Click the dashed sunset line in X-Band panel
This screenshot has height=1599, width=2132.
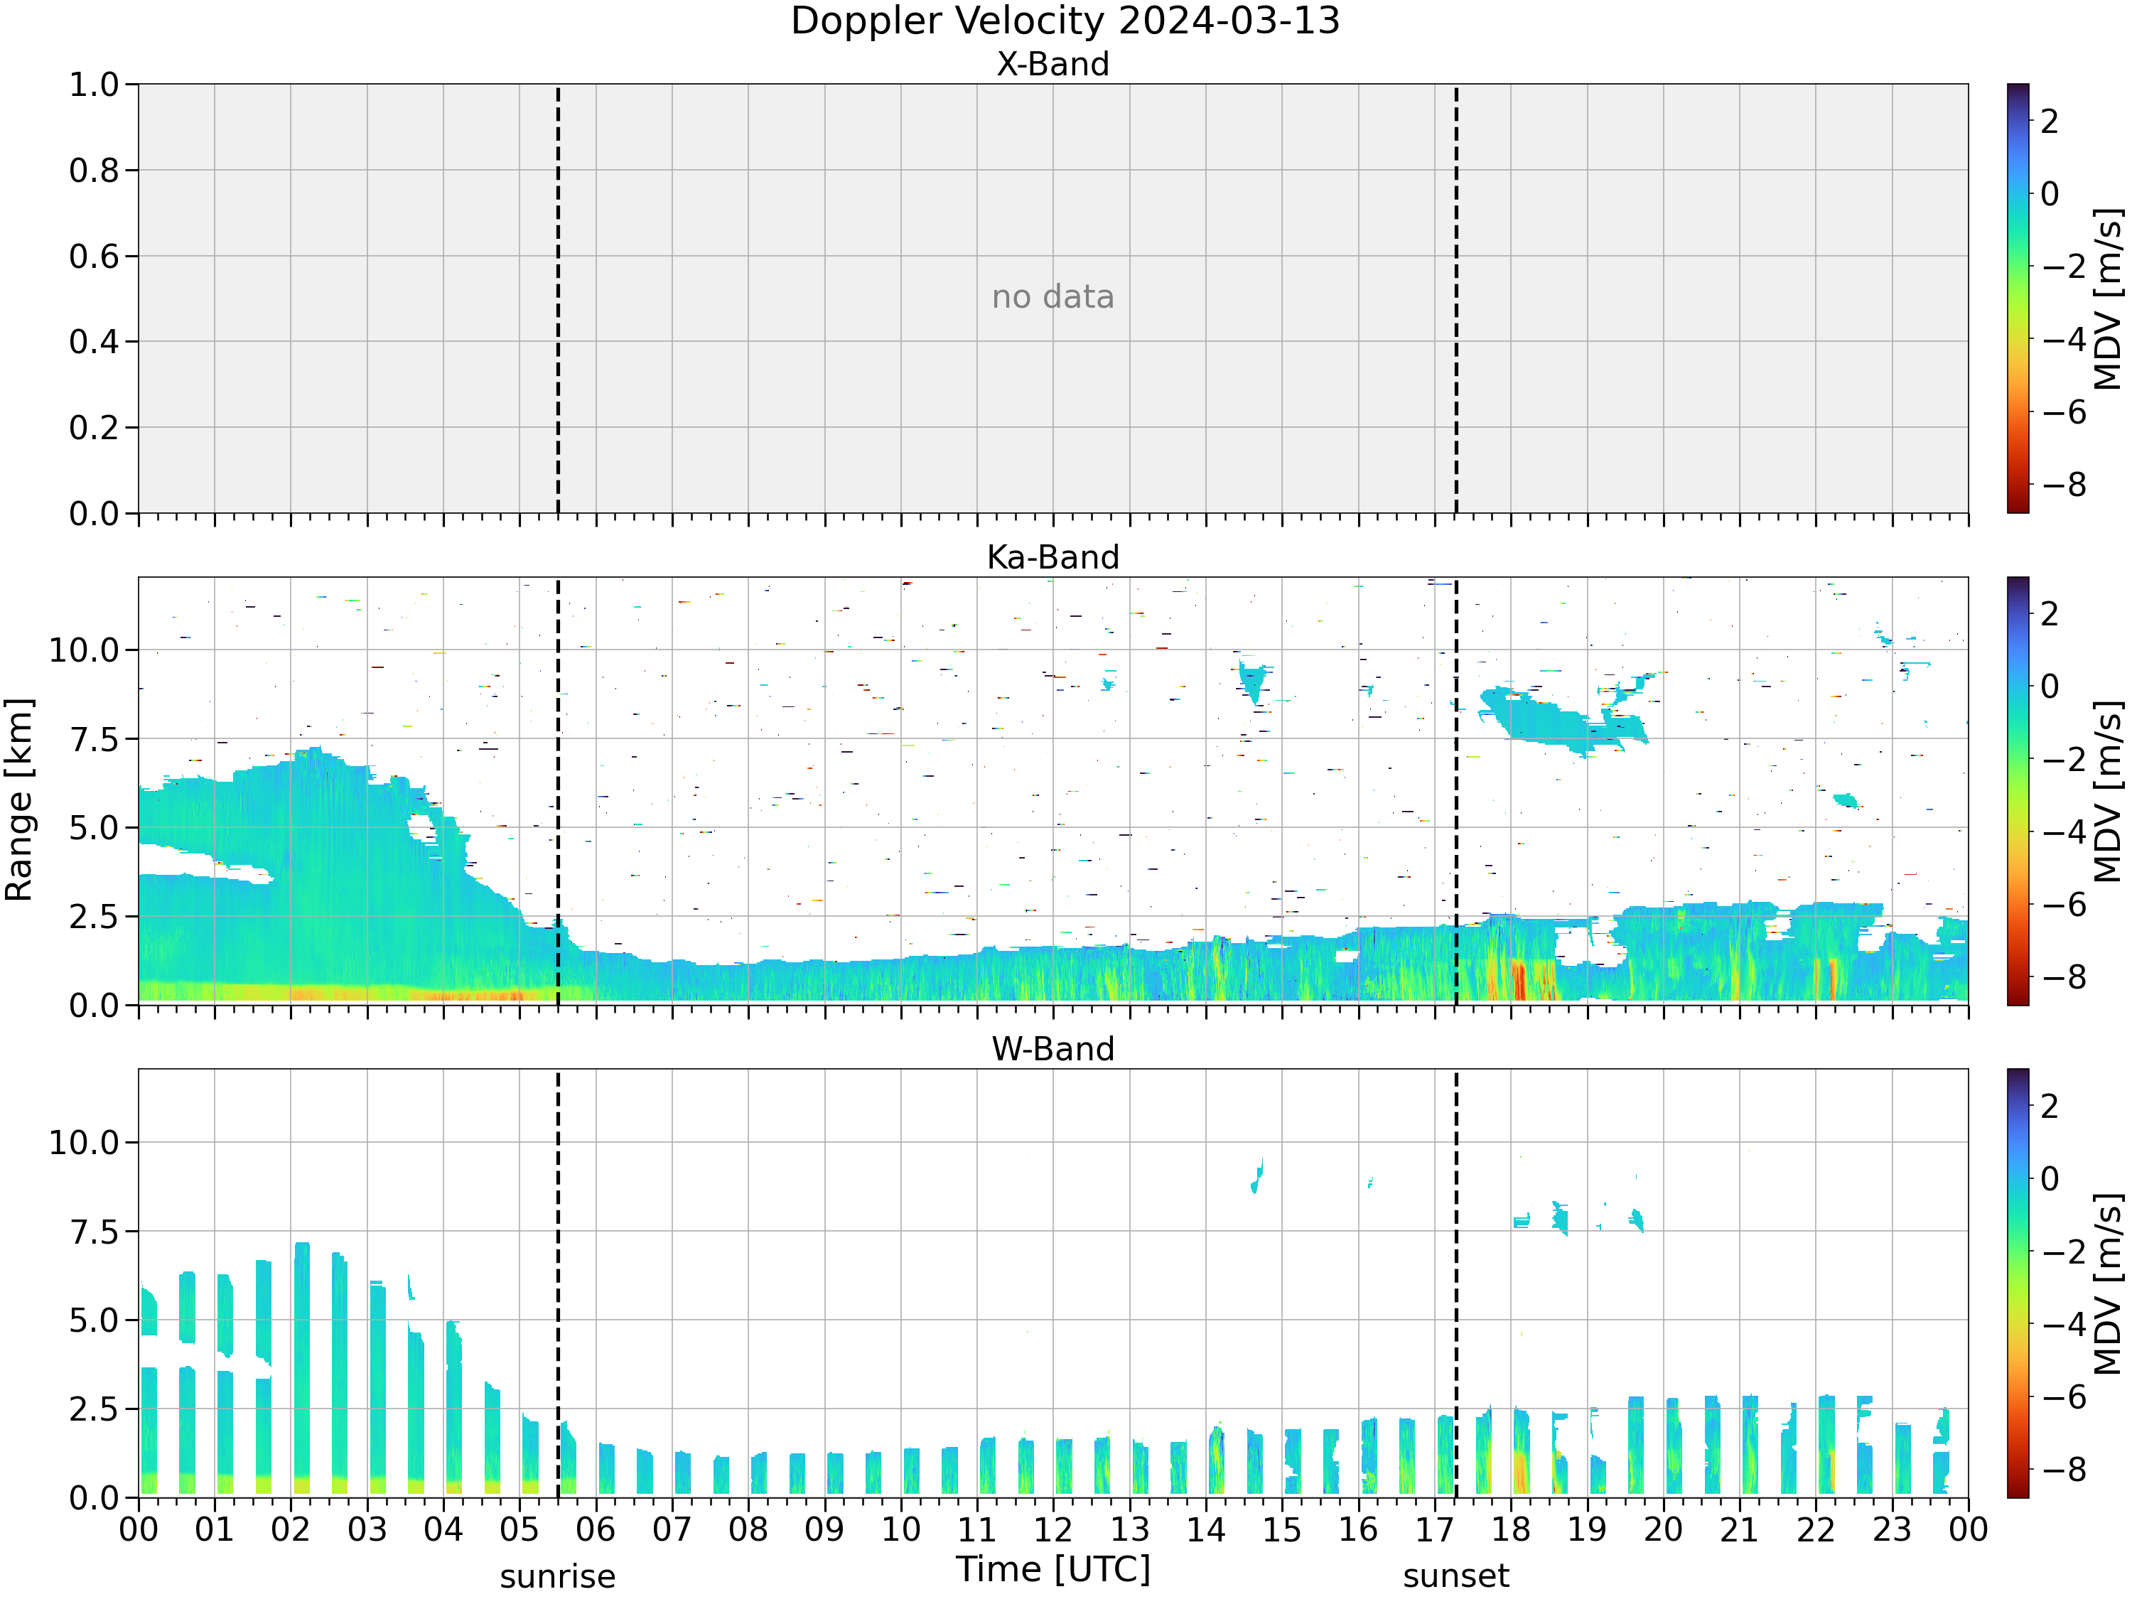tap(1455, 298)
